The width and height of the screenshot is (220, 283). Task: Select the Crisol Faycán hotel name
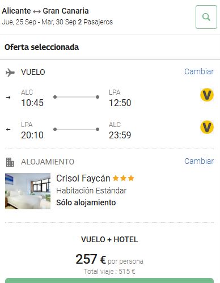pos(83,178)
